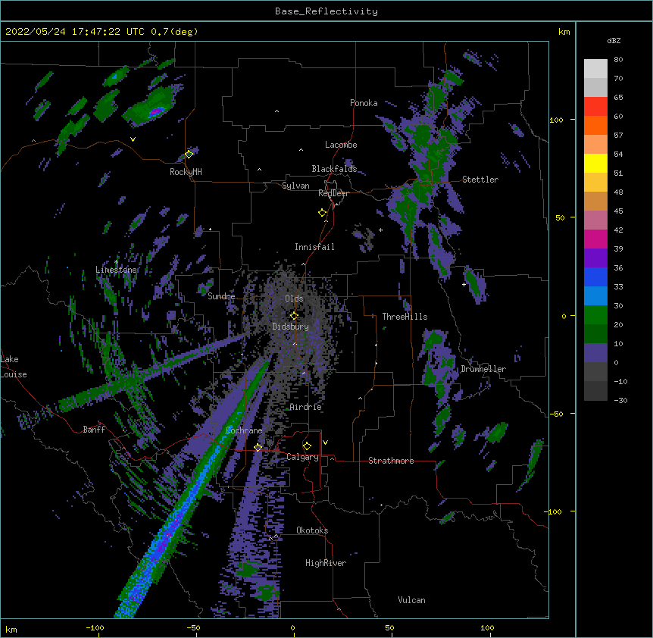
Task: Click the white asterisk above Limestone label
Action: (x=116, y=262)
